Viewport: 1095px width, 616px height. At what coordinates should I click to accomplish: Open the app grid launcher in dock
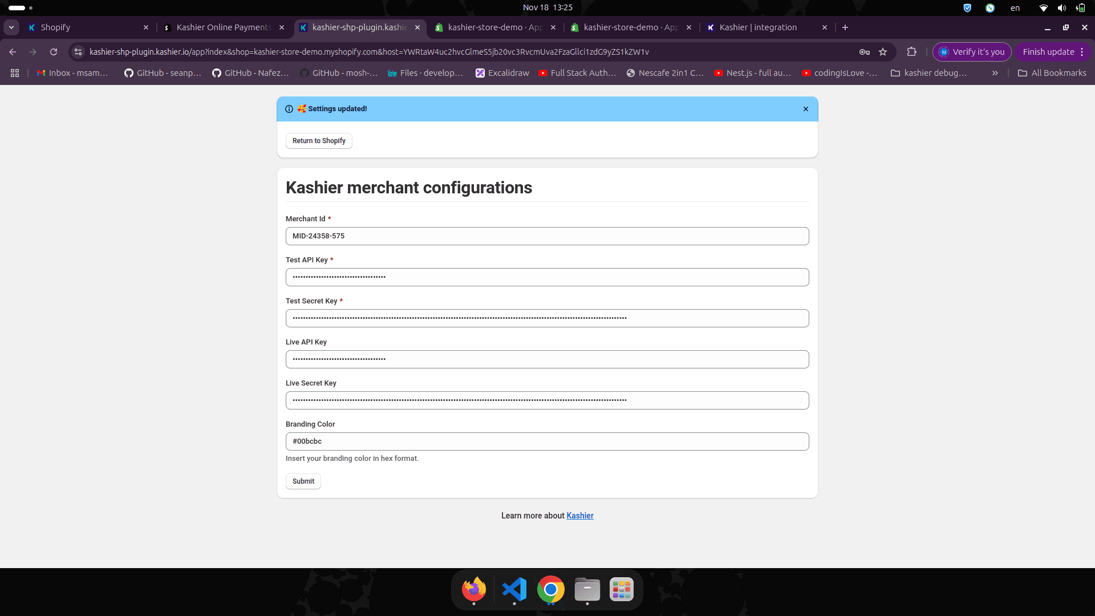(622, 589)
